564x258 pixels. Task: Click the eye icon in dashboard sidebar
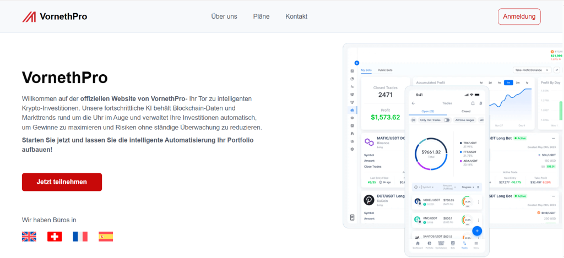point(352,118)
